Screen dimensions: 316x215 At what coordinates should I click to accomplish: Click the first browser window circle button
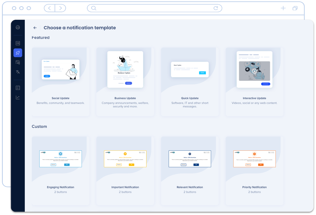(x=14, y=8)
